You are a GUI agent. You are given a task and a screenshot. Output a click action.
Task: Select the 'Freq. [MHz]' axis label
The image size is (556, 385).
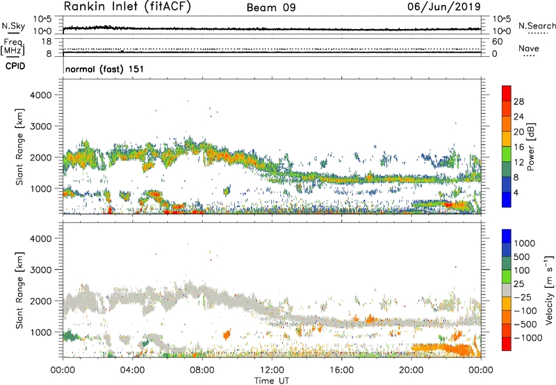pyautogui.click(x=13, y=47)
